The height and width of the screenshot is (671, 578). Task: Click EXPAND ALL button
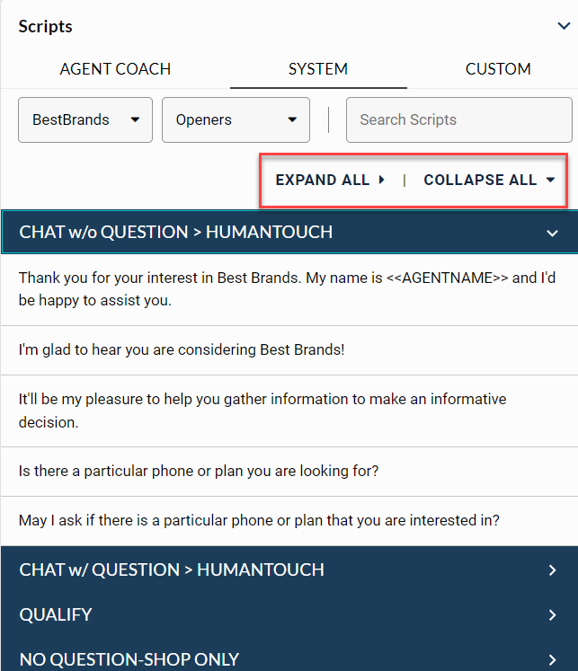point(330,180)
